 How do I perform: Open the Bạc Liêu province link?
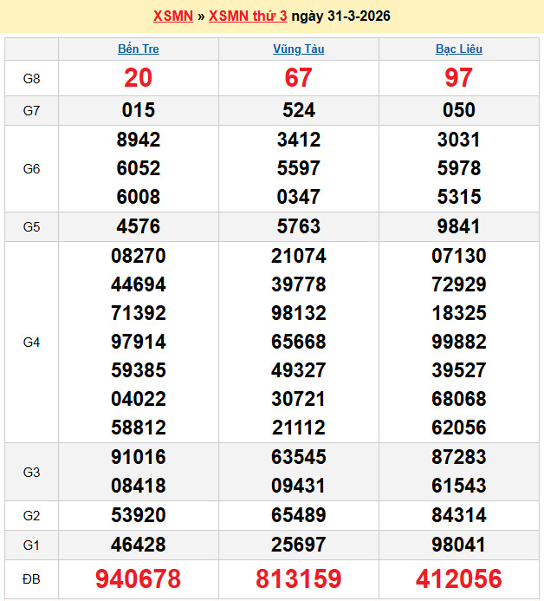pos(458,49)
